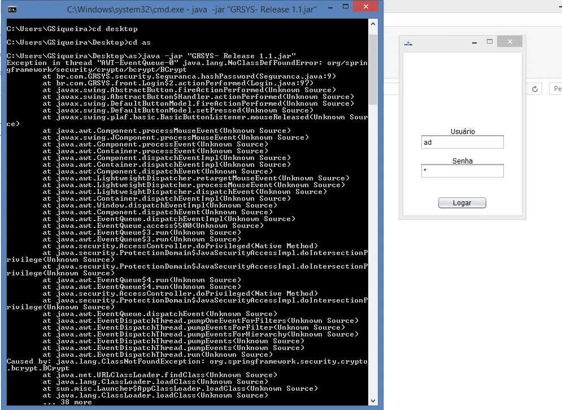562x410 pixels.
Task: Click the EventDispatchThread.pumpOneEventForFilters line
Action: tap(201, 321)
